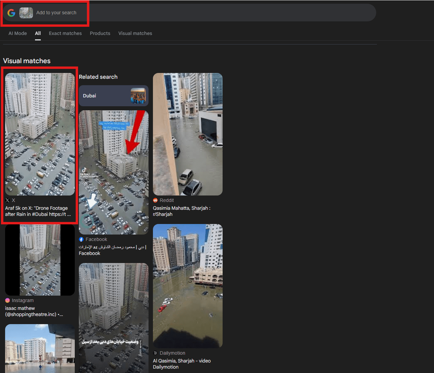Click the Google logo icon

pos(11,13)
